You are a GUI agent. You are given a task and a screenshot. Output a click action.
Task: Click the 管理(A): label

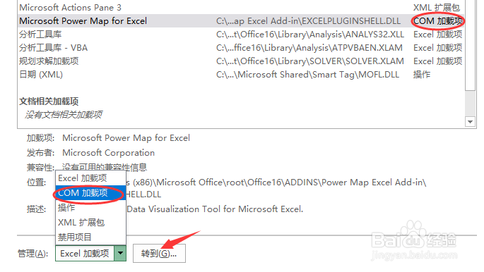tap(33, 254)
